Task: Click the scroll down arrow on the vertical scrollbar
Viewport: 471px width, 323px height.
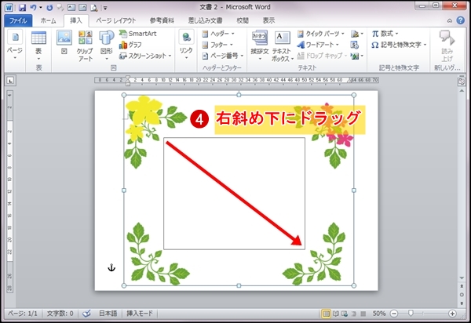Action: (x=462, y=278)
